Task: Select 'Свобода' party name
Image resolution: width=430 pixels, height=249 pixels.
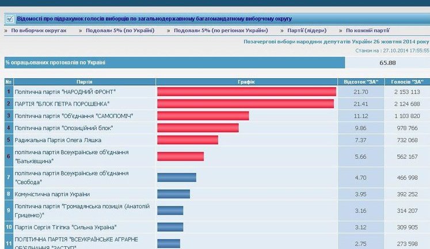Action: (71, 178)
